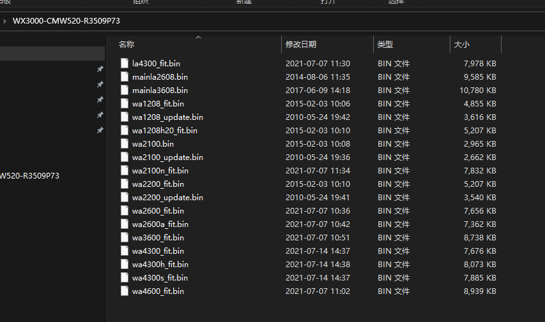Open the W520-R3509P73 folder in sidebar

pos(29,176)
